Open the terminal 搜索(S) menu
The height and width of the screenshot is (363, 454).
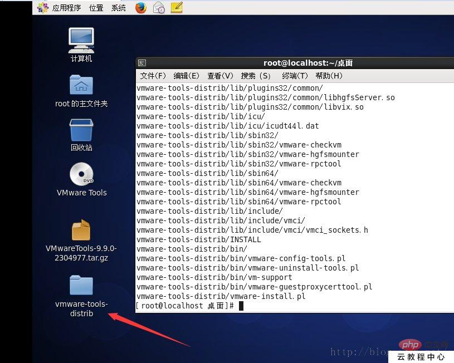(x=256, y=76)
